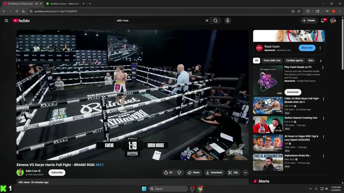
Task: Click the video player to pause
Action: pos(132,95)
